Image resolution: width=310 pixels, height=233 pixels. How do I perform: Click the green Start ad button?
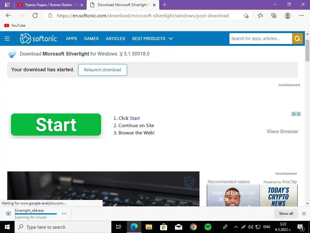click(x=56, y=124)
